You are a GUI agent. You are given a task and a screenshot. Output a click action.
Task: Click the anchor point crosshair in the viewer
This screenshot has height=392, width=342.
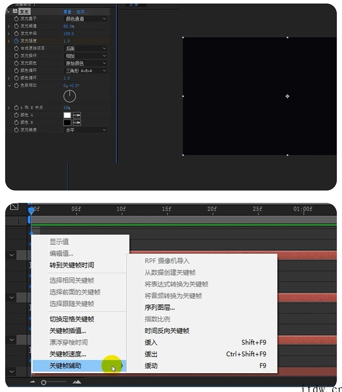click(287, 96)
